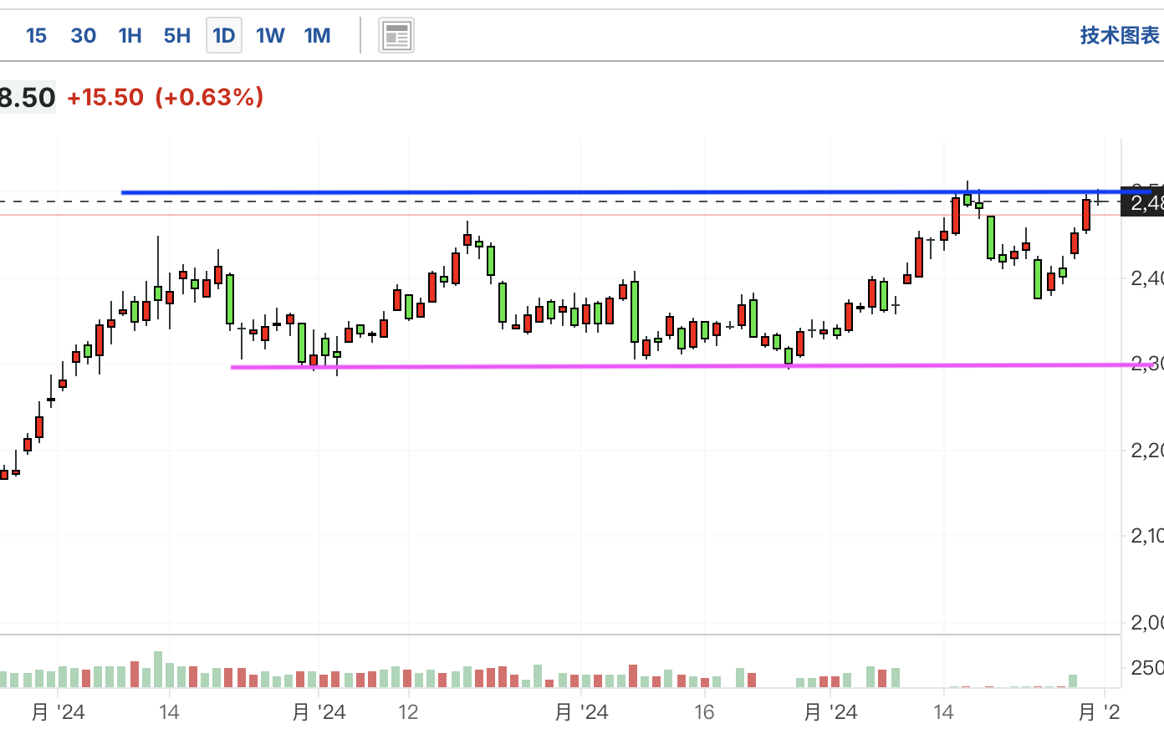Click the chart layout news icon
The image size is (1164, 734).
point(396,35)
